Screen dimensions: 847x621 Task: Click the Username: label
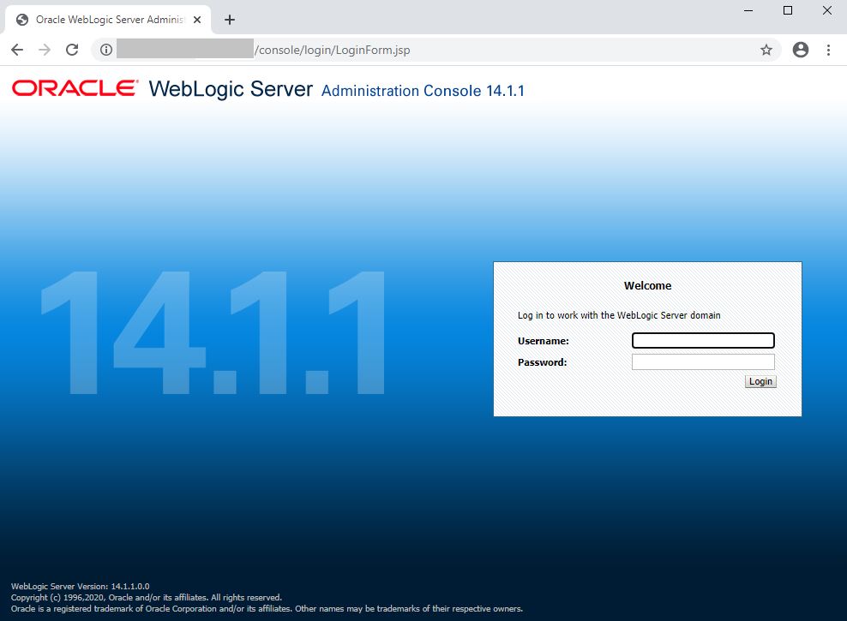click(544, 341)
